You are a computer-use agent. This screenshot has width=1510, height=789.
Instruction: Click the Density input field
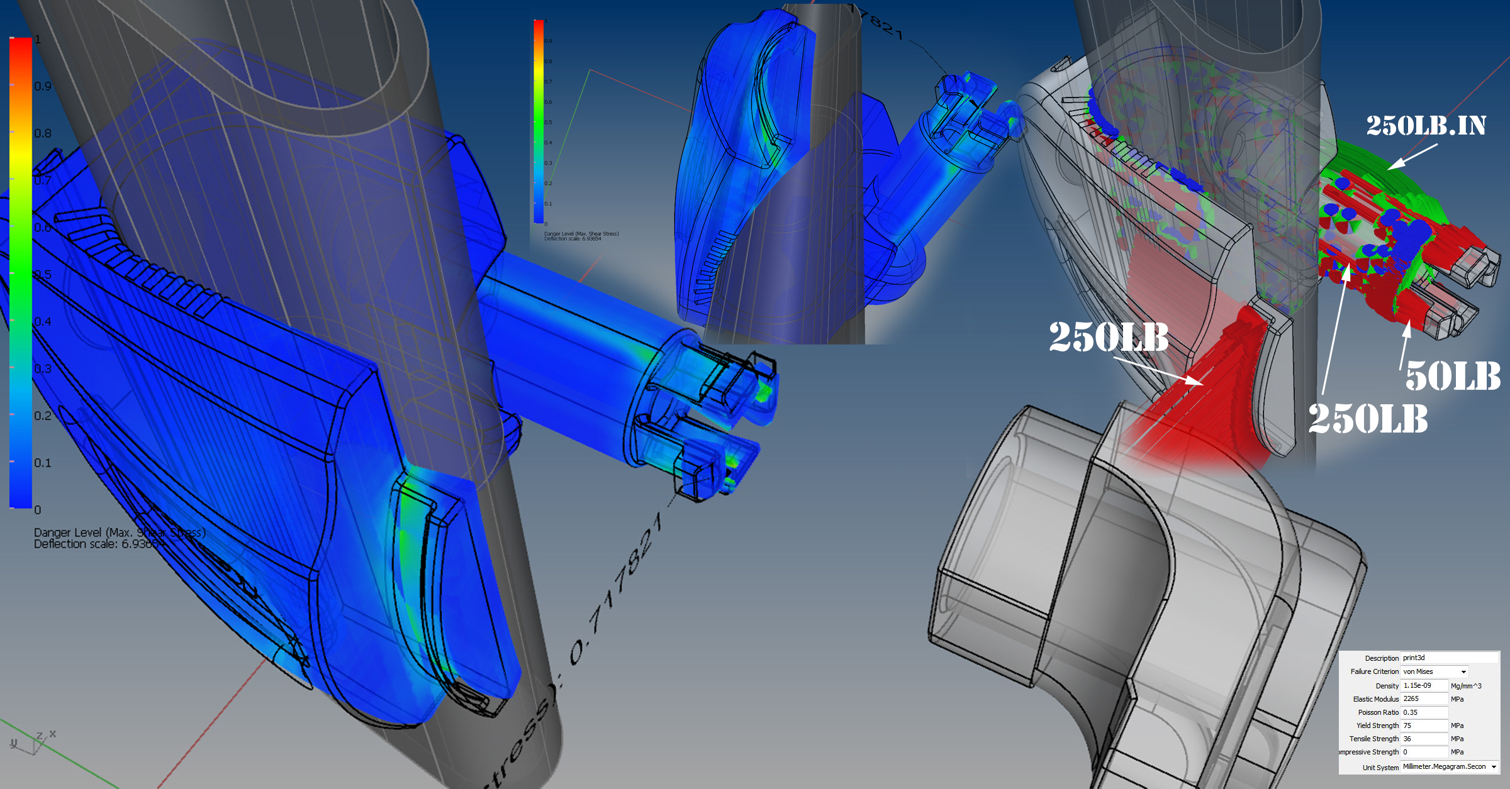(x=1424, y=685)
